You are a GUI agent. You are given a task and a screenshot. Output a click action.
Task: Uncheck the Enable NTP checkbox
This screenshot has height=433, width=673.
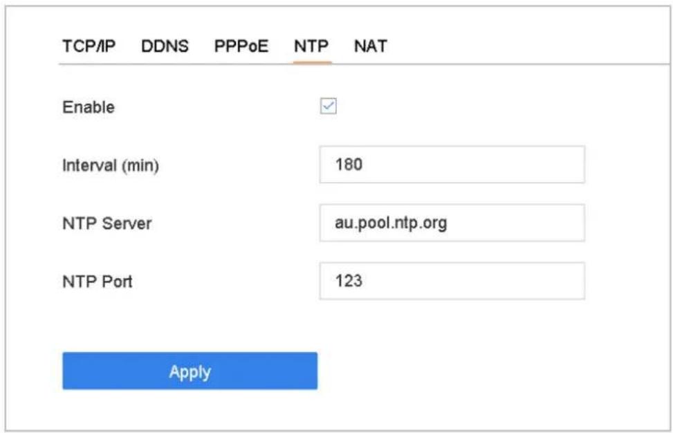tap(329, 106)
